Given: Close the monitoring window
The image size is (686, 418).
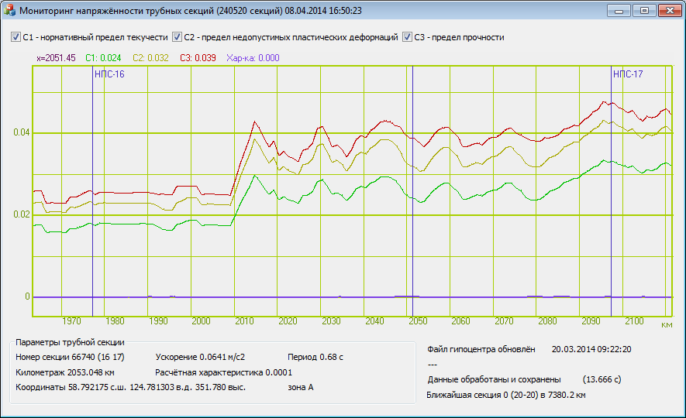Looking at the screenshot, I should pos(670,11).
